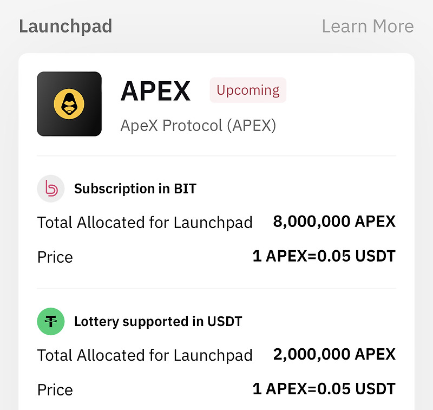Click the red Upcoming status badge
The height and width of the screenshot is (410, 433).
(x=247, y=90)
